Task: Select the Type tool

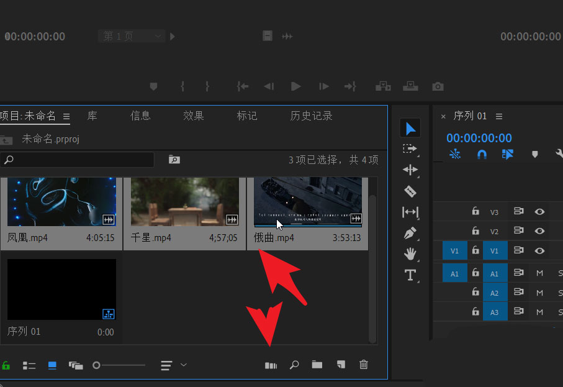Action: click(410, 275)
